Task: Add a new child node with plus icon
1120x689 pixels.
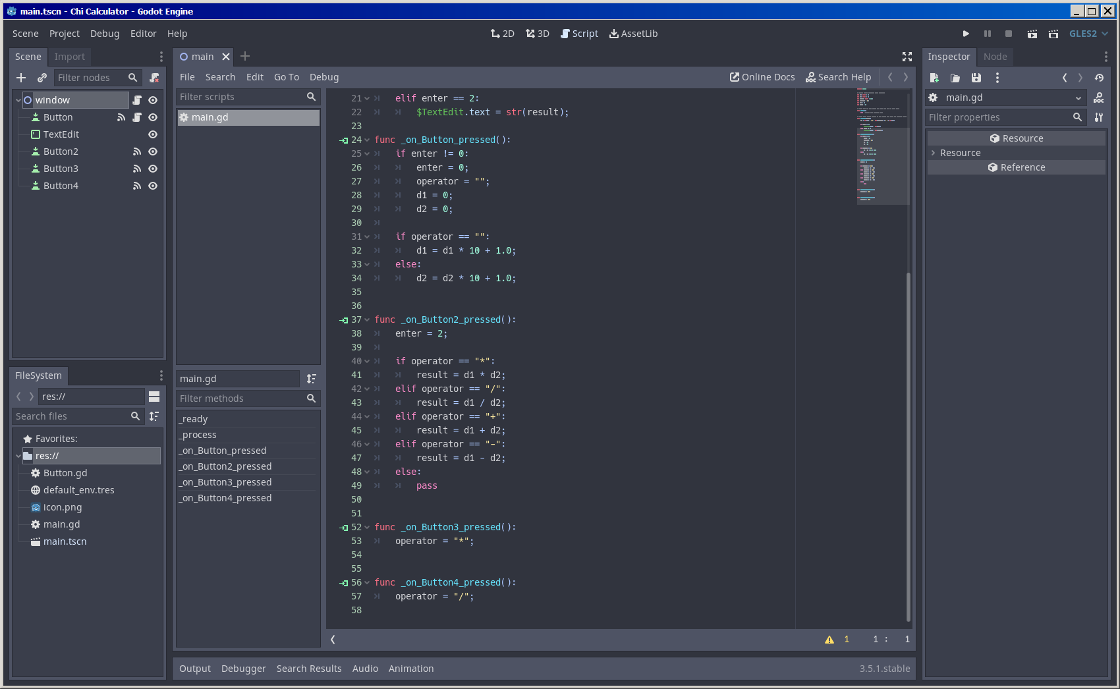Action: (x=21, y=78)
